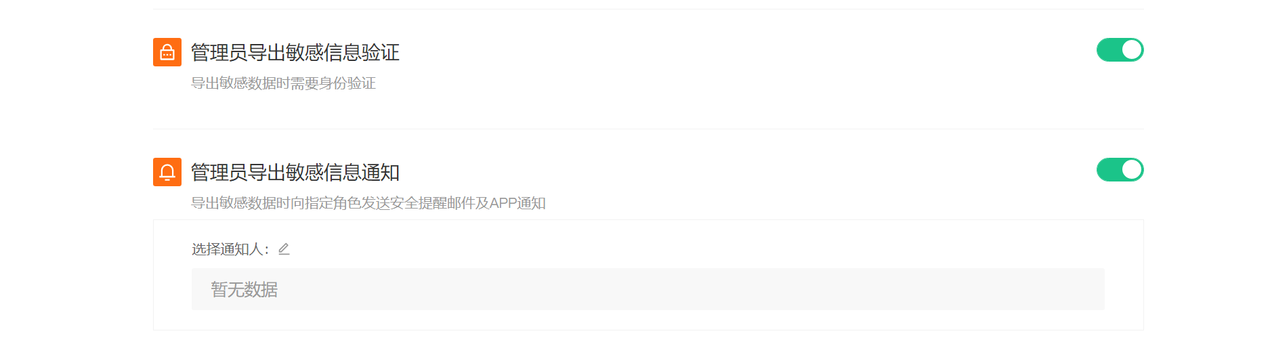Edit notification recipients via pencil button
Viewport: 1270px width, 344px height.
[x=284, y=249]
